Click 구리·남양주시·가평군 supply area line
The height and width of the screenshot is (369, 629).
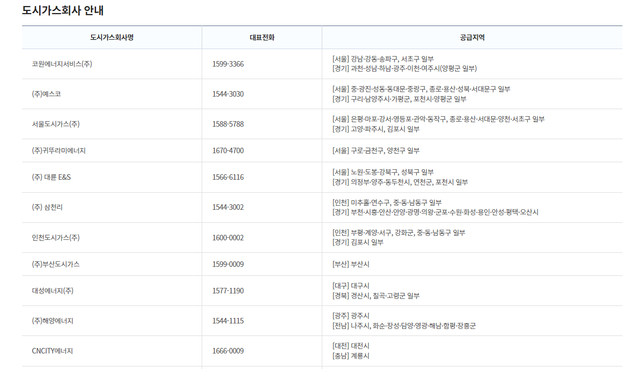tap(400, 99)
